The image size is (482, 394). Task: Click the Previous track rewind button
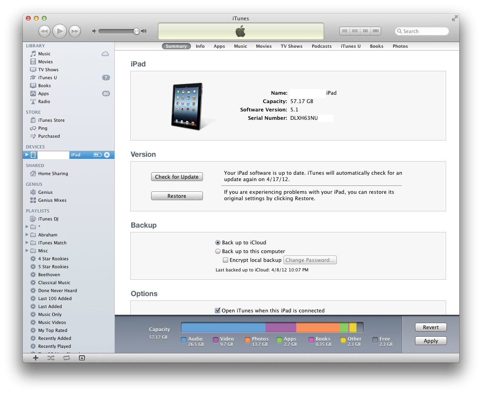(44, 31)
